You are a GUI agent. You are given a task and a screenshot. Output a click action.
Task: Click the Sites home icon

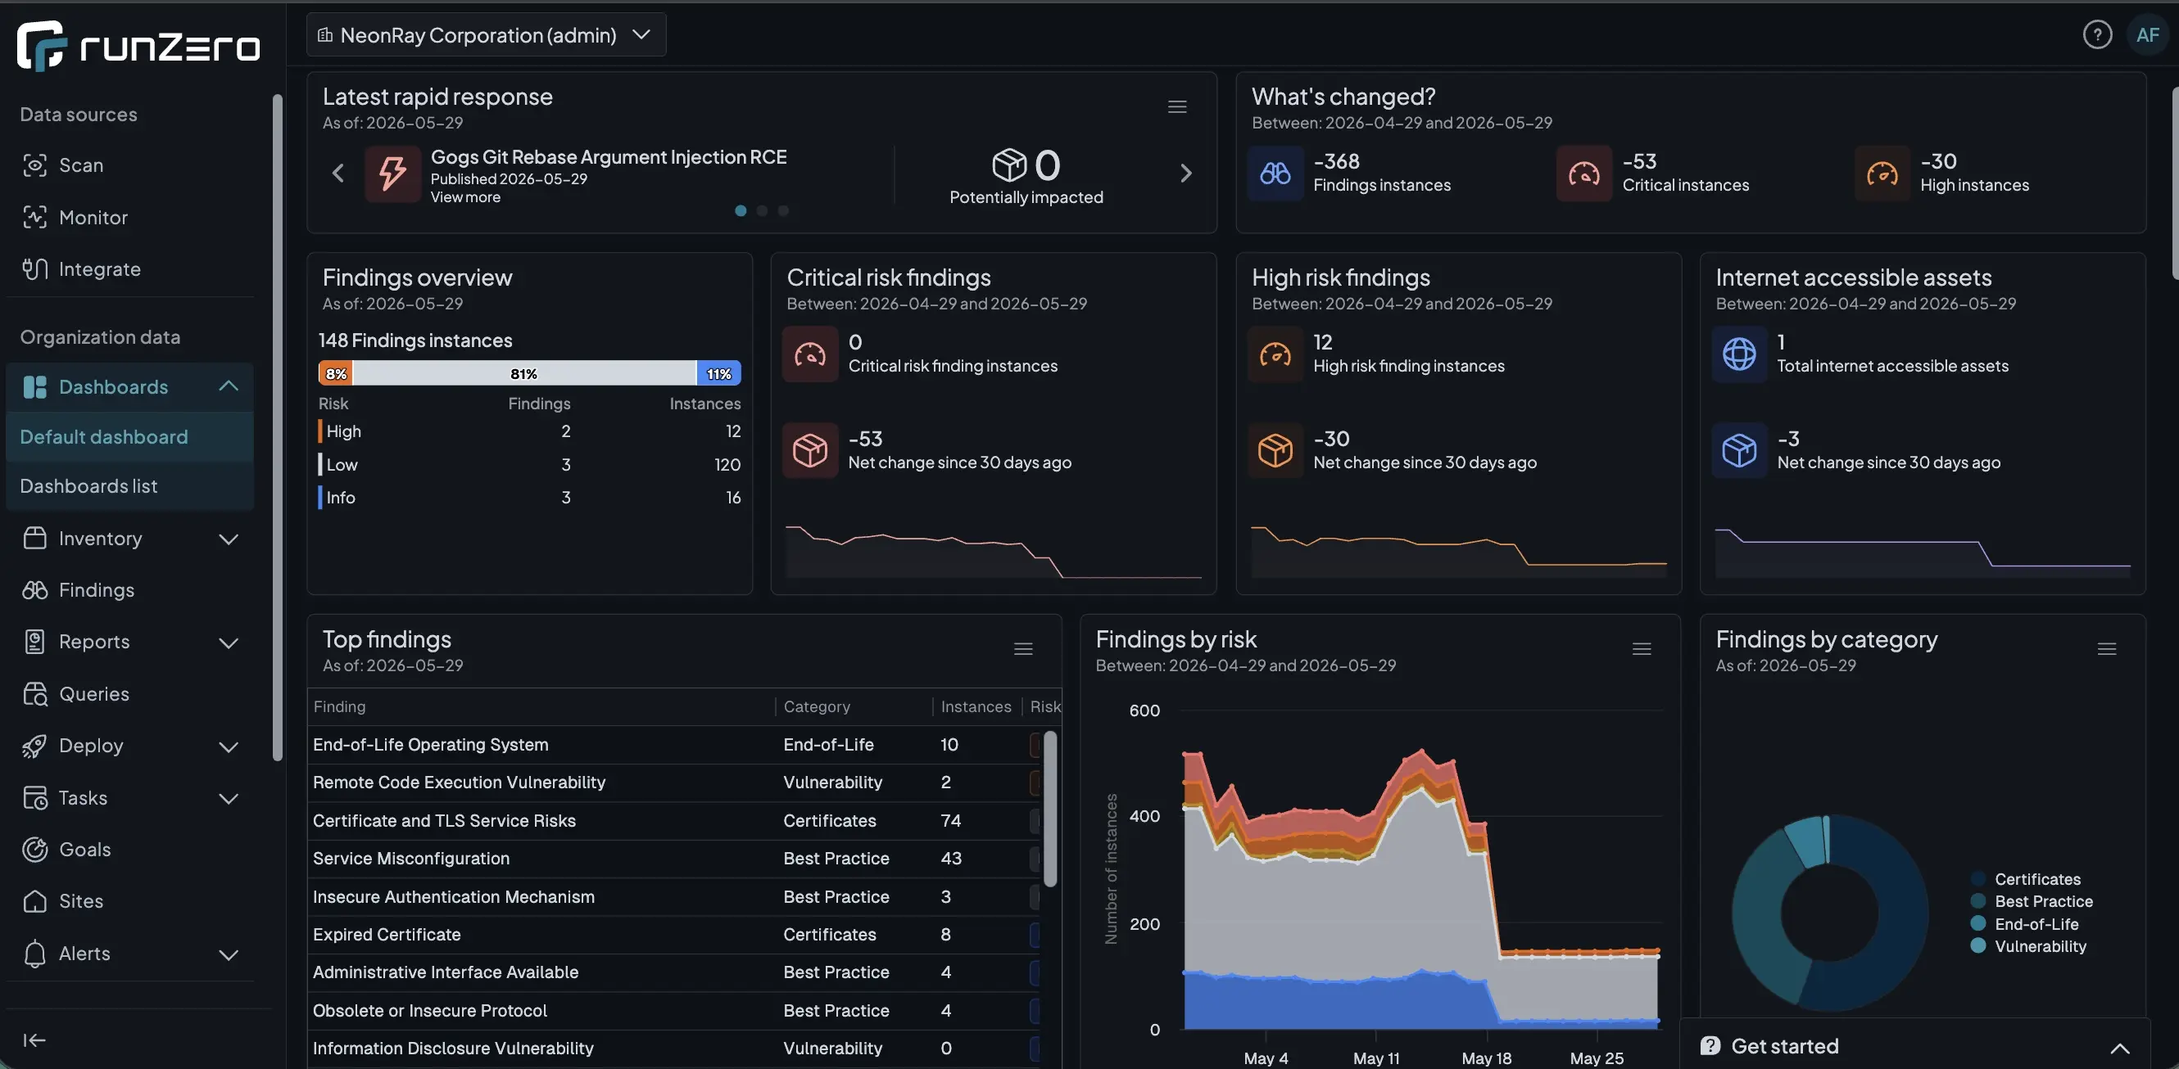pyautogui.click(x=34, y=901)
